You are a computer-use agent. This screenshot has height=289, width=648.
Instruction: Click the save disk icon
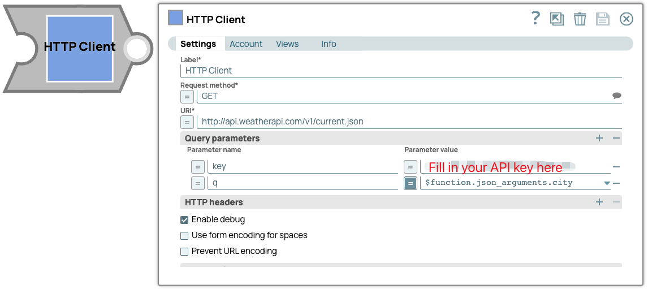click(x=603, y=19)
